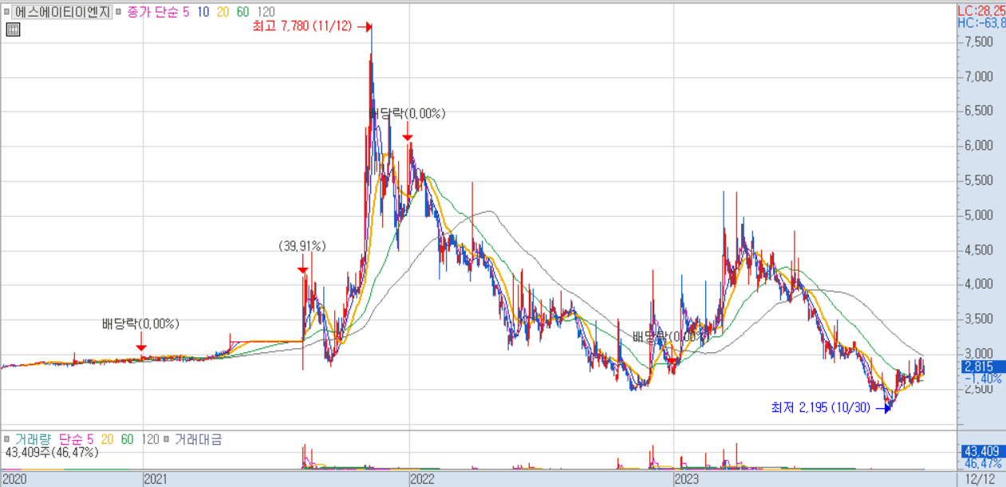Click the 2023 label on the time axis

pyautogui.click(x=687, y=480)
